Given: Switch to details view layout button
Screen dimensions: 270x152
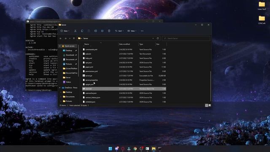Looking at the screenshot, I should [x=206, y=105].
